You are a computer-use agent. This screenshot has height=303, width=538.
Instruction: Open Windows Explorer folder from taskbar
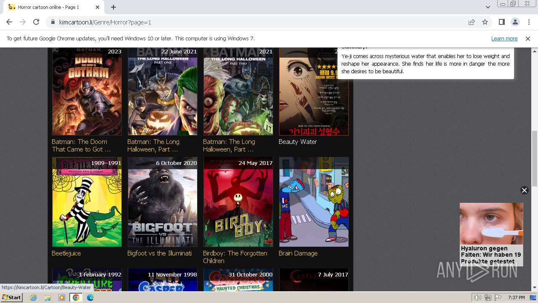pyautogui.click(x=47, y=298)
